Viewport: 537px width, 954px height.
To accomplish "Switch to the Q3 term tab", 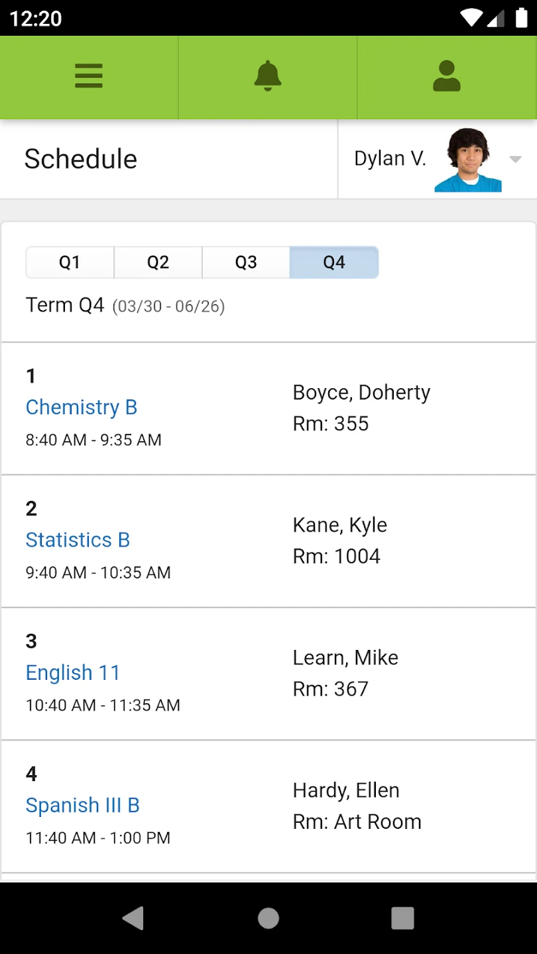I will click(246, 262).
